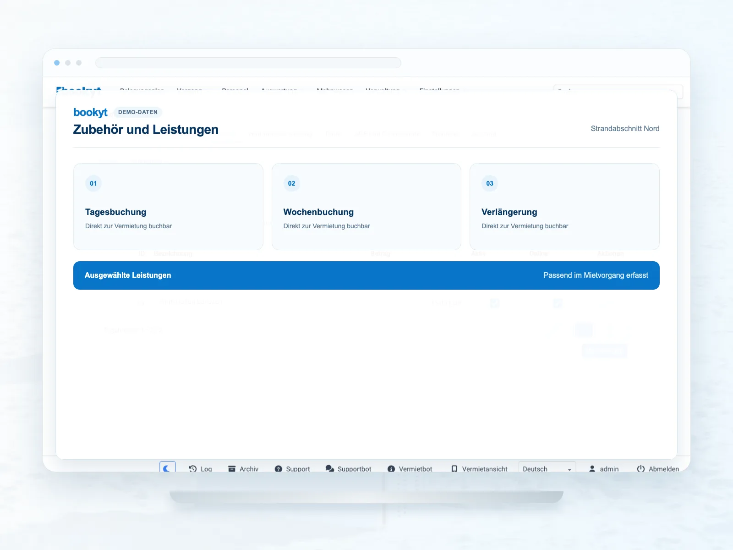Image resolution: width=733 pixels, height=550 pixels.
Task: Click the Abmelden power icon
Action: pyautogui.click(x=641, y=468)
